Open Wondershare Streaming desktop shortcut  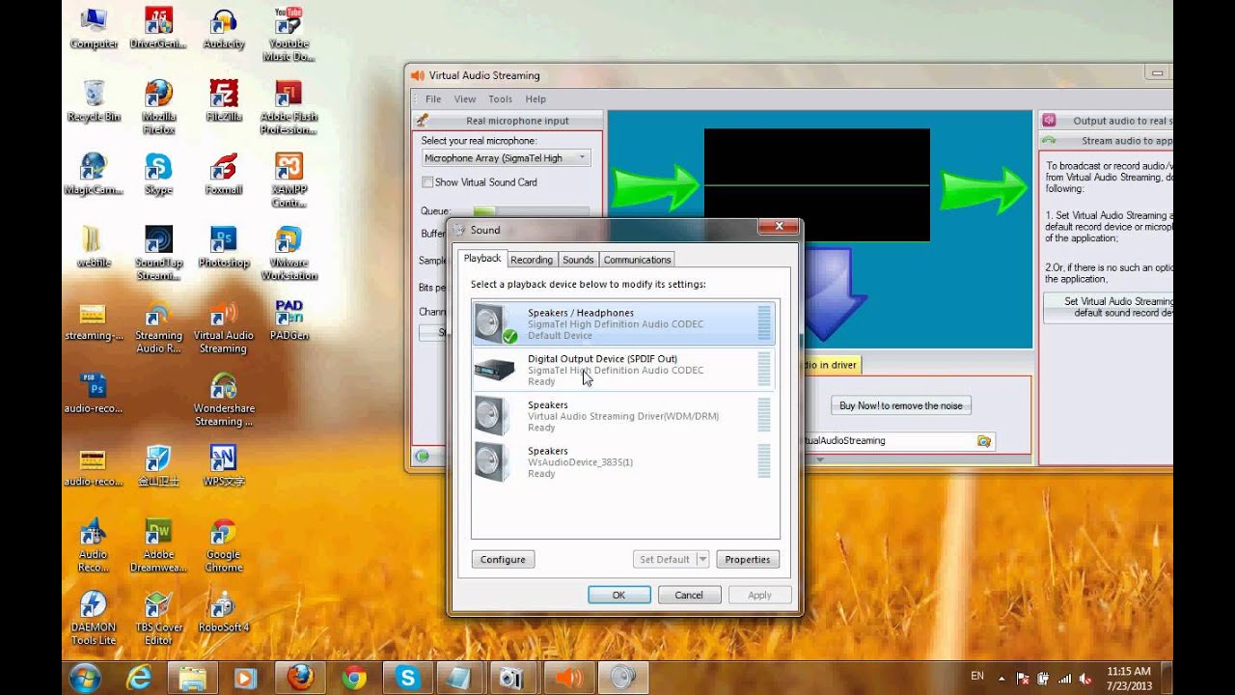point(224,400)
